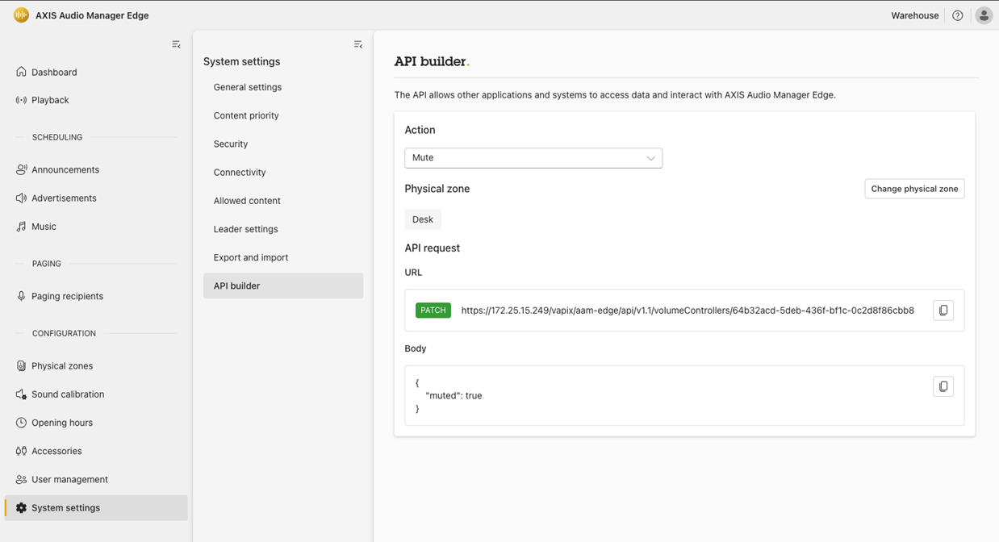
Task: Collapse the main navigation sidebar
Action: [176, 44]
